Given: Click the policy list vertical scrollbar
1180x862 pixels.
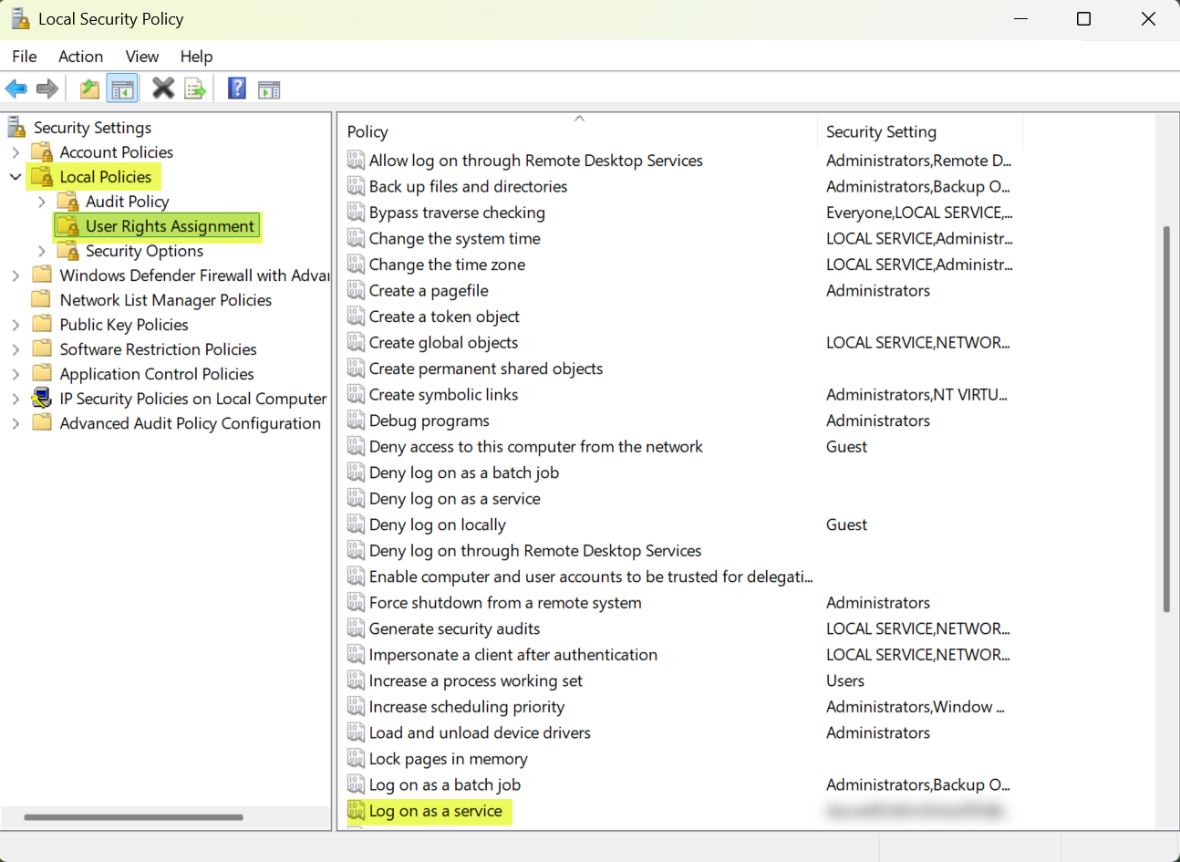Looking at the screenshot, I should click(x=1166, y=420).
